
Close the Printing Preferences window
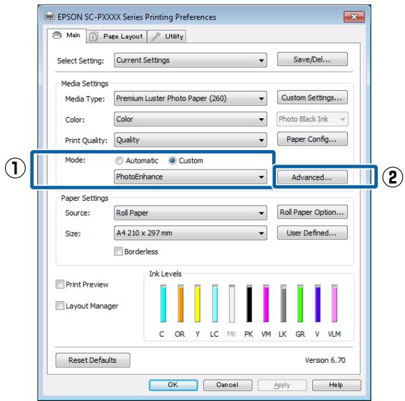(x=354, y=17)
